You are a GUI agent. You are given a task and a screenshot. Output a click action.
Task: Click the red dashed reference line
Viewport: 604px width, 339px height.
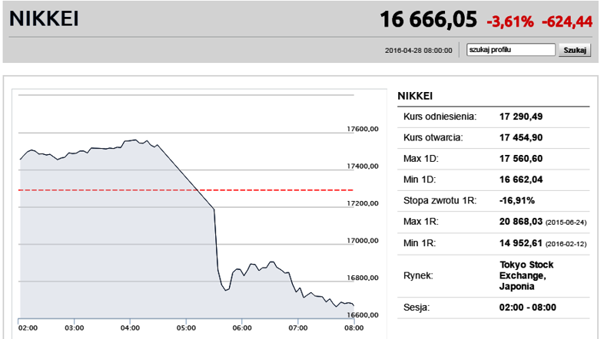coord(186,190)
